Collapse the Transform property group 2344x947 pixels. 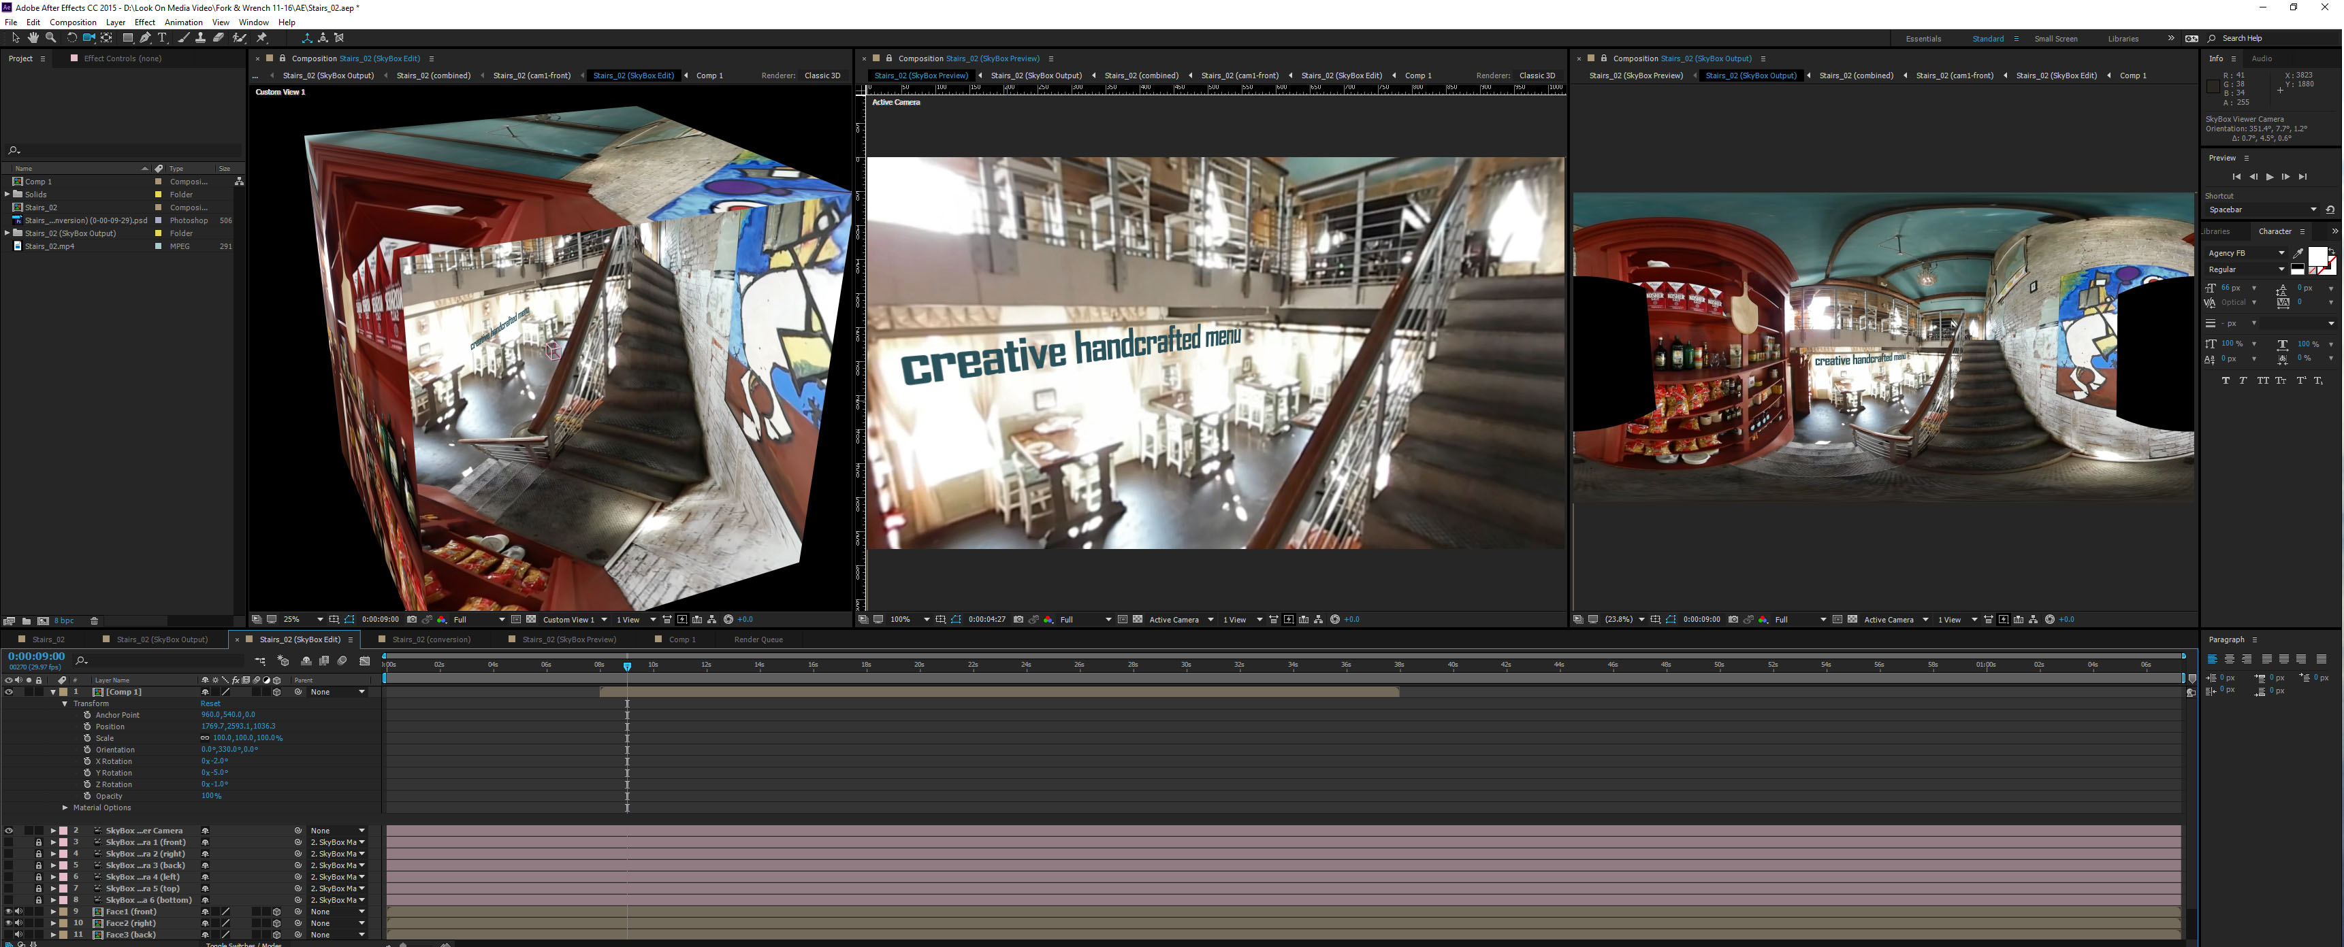65,704
